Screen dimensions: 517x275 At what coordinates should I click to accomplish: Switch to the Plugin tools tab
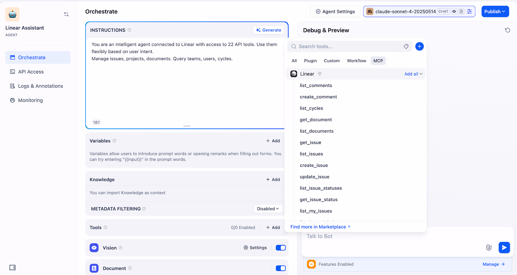click(x=310, y=61)
